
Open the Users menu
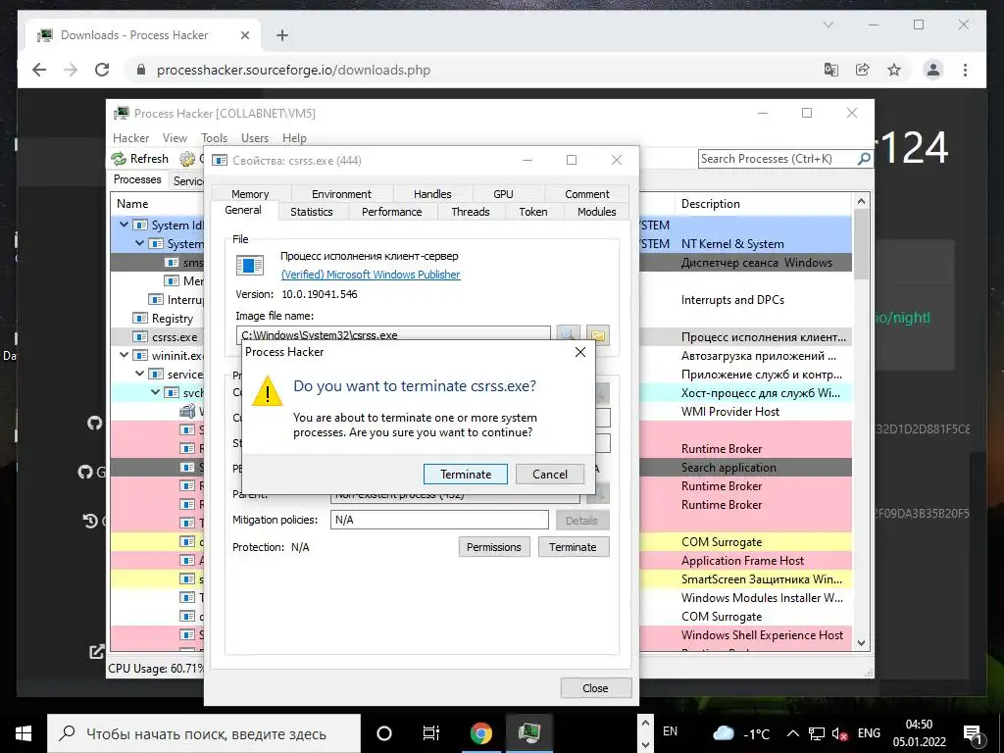pyautogui.click(x=254, y=138)
